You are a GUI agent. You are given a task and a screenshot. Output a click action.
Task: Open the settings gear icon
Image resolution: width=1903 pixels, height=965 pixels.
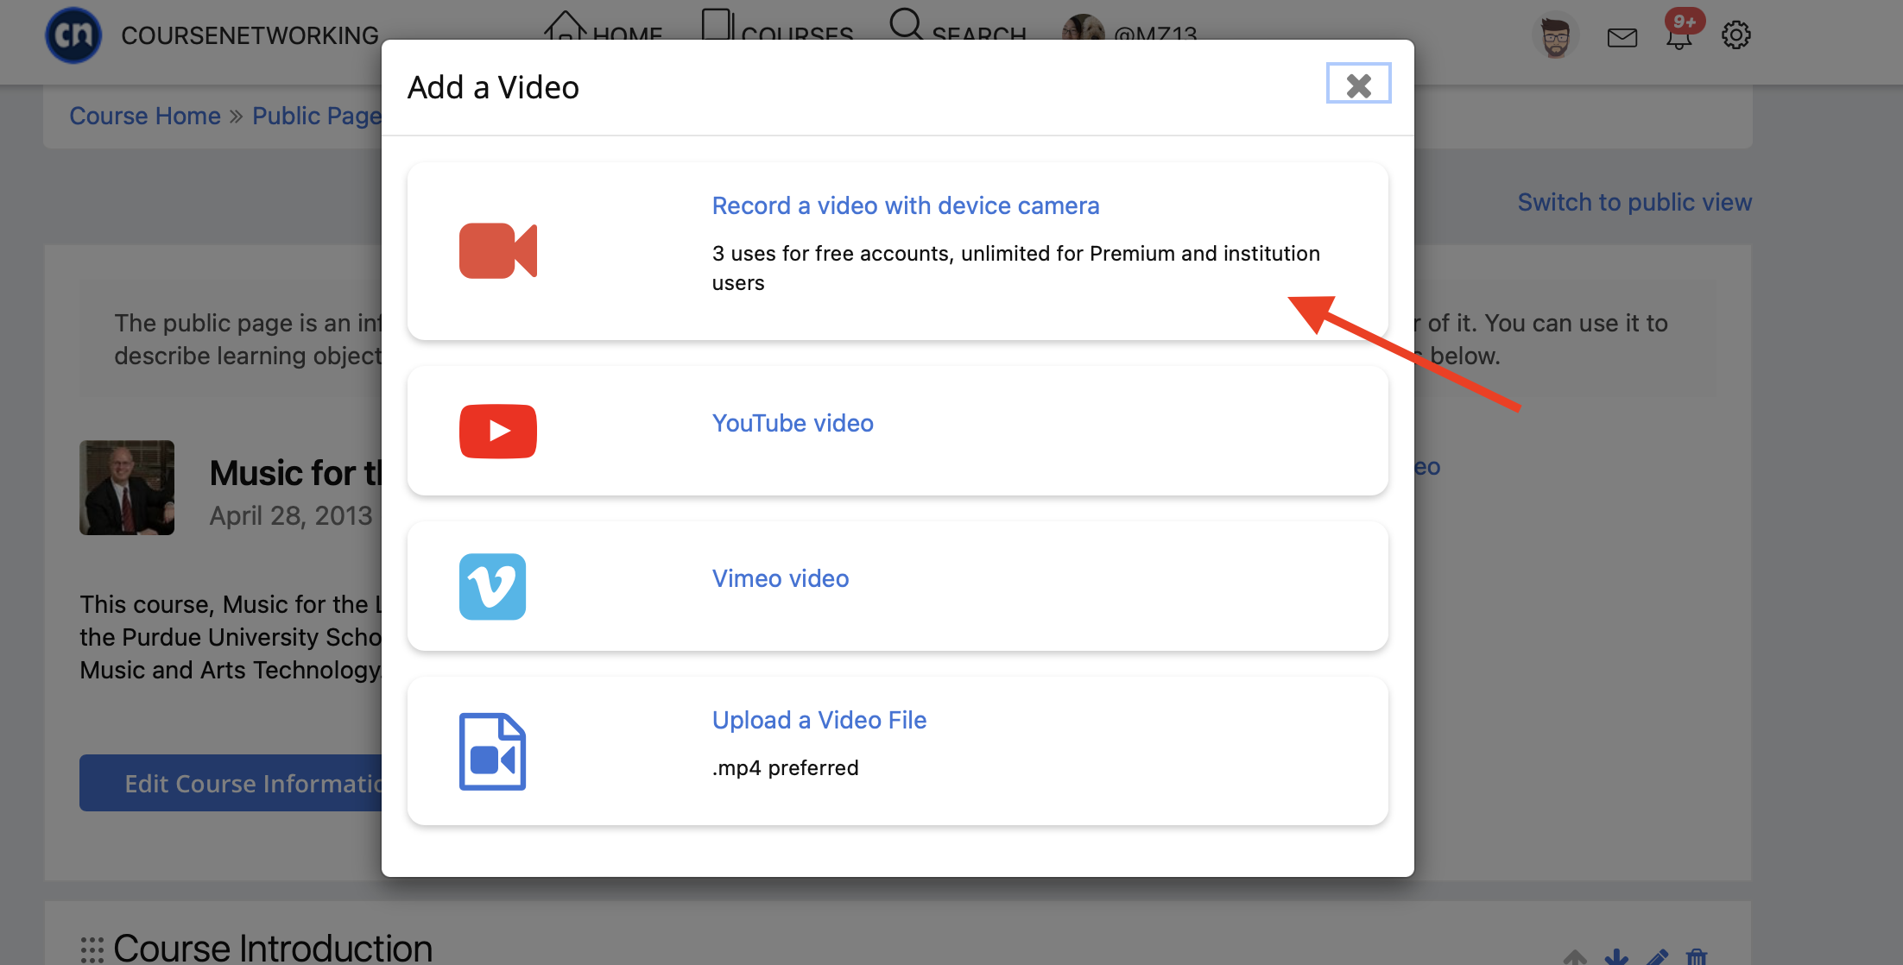pos(1735,35)
